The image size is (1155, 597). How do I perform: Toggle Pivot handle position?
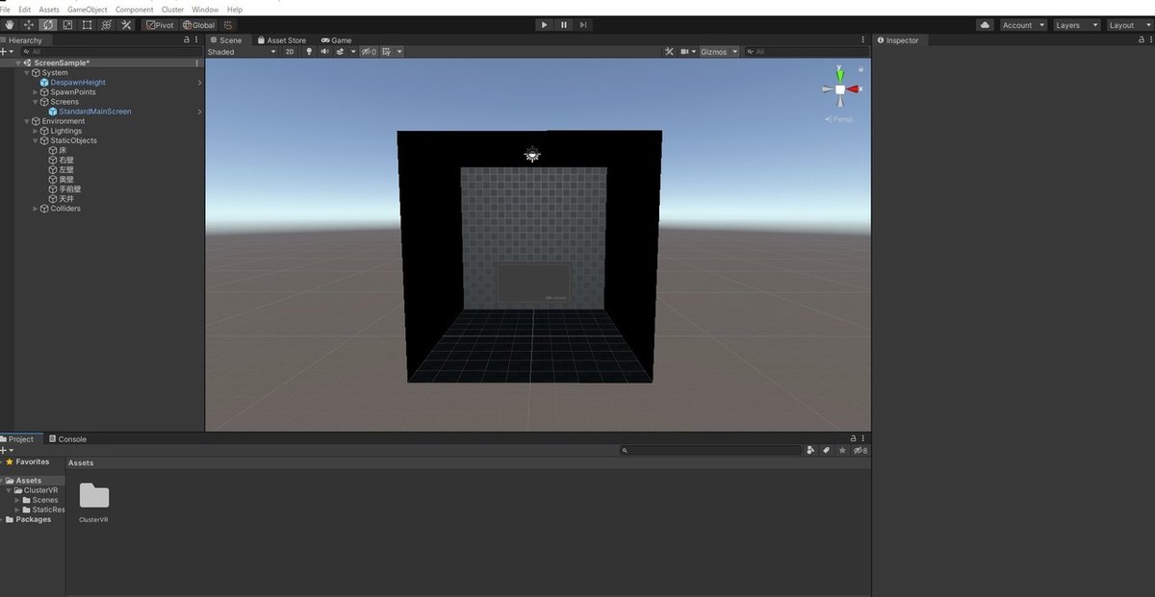(159, 25)
